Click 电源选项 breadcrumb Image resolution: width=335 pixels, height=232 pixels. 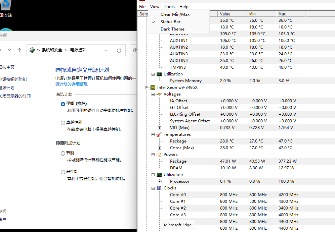[78, 50]
